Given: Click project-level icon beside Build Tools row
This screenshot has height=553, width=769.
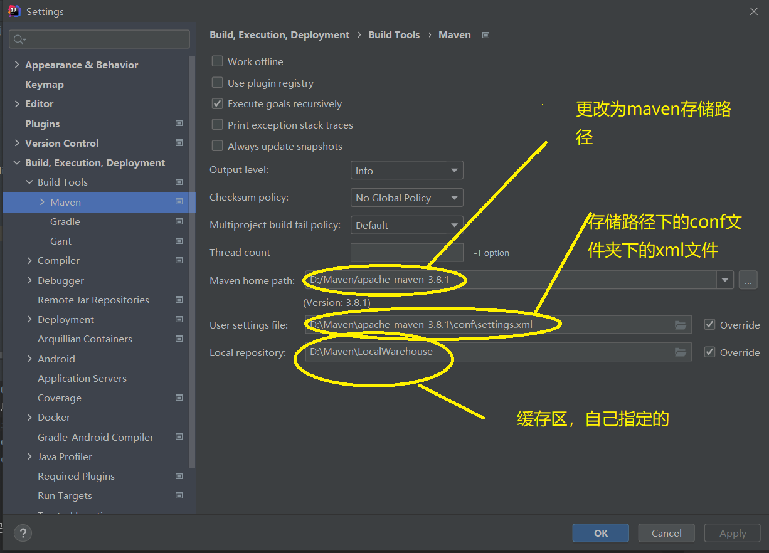Looking at the screenshot, I should pyautogui.click(x=179, y=182).
